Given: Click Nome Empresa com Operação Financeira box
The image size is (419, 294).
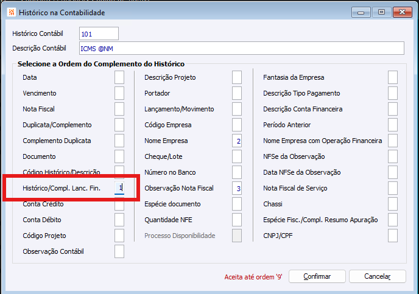Looking at the screenshot, I should click(x=393, y=141).
